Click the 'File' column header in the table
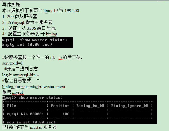This screenshot has width=169, height=131. 11,106
